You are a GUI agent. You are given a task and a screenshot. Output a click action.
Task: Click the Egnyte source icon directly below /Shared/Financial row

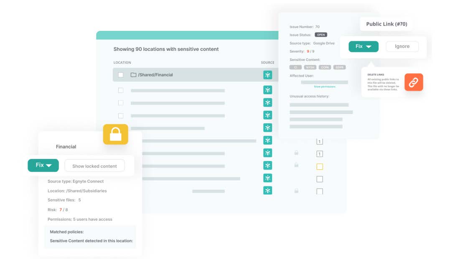click(x=267, y=90)
